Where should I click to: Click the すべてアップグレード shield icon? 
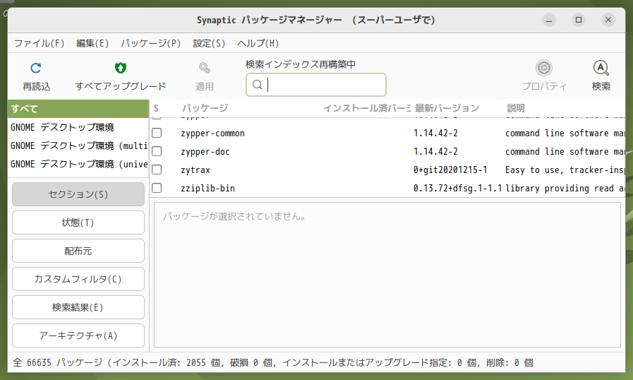click(120, 68)
